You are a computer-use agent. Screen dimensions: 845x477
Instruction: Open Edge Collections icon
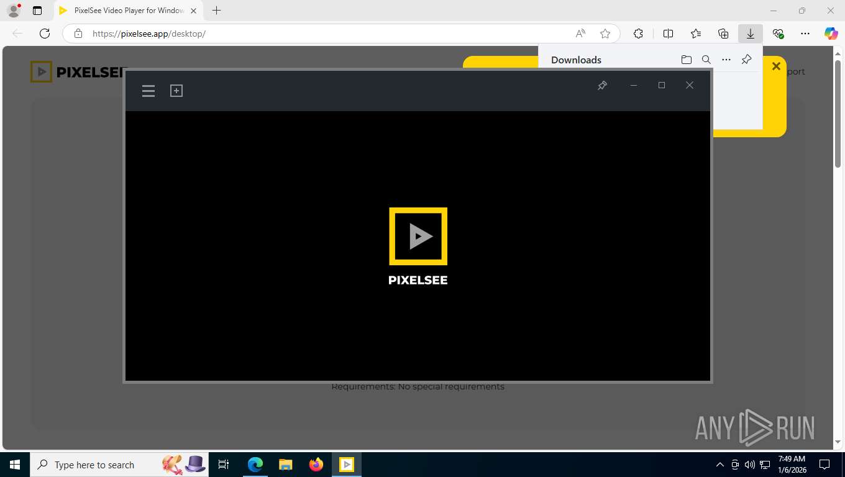click(x=723, y=34)
